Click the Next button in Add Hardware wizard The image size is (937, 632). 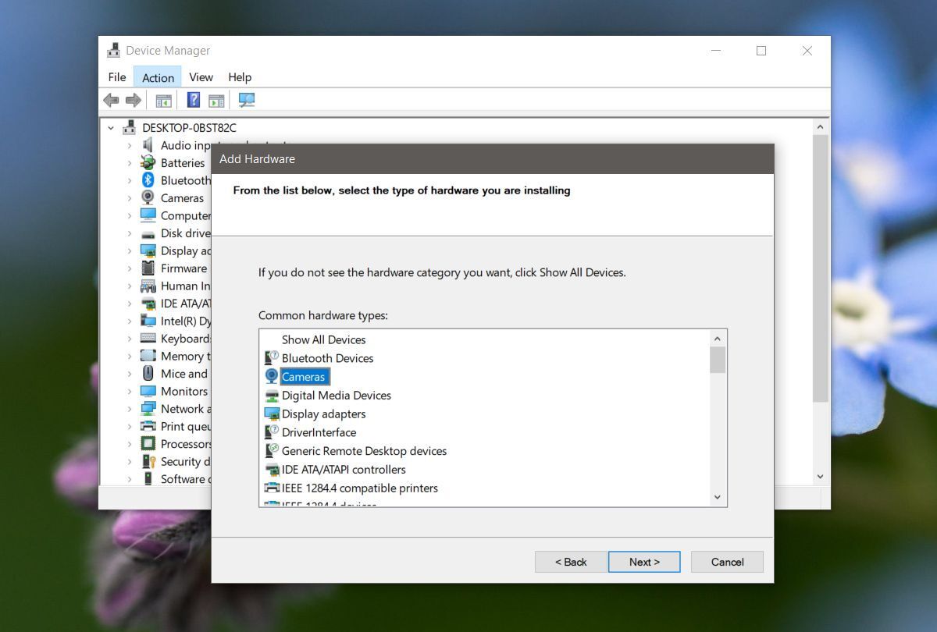(644, 562)
